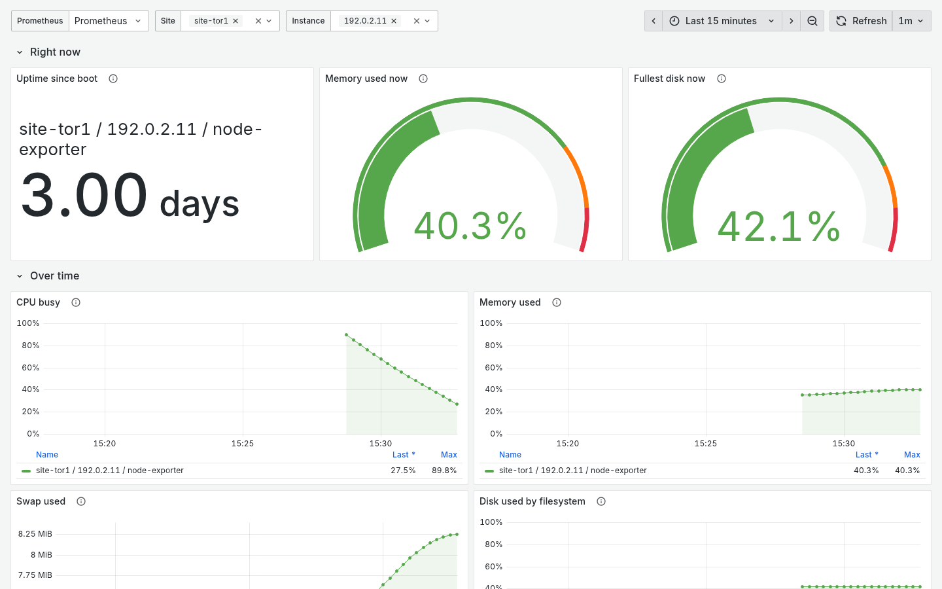Show info for Fullest disk now panel

pos(722,79)
